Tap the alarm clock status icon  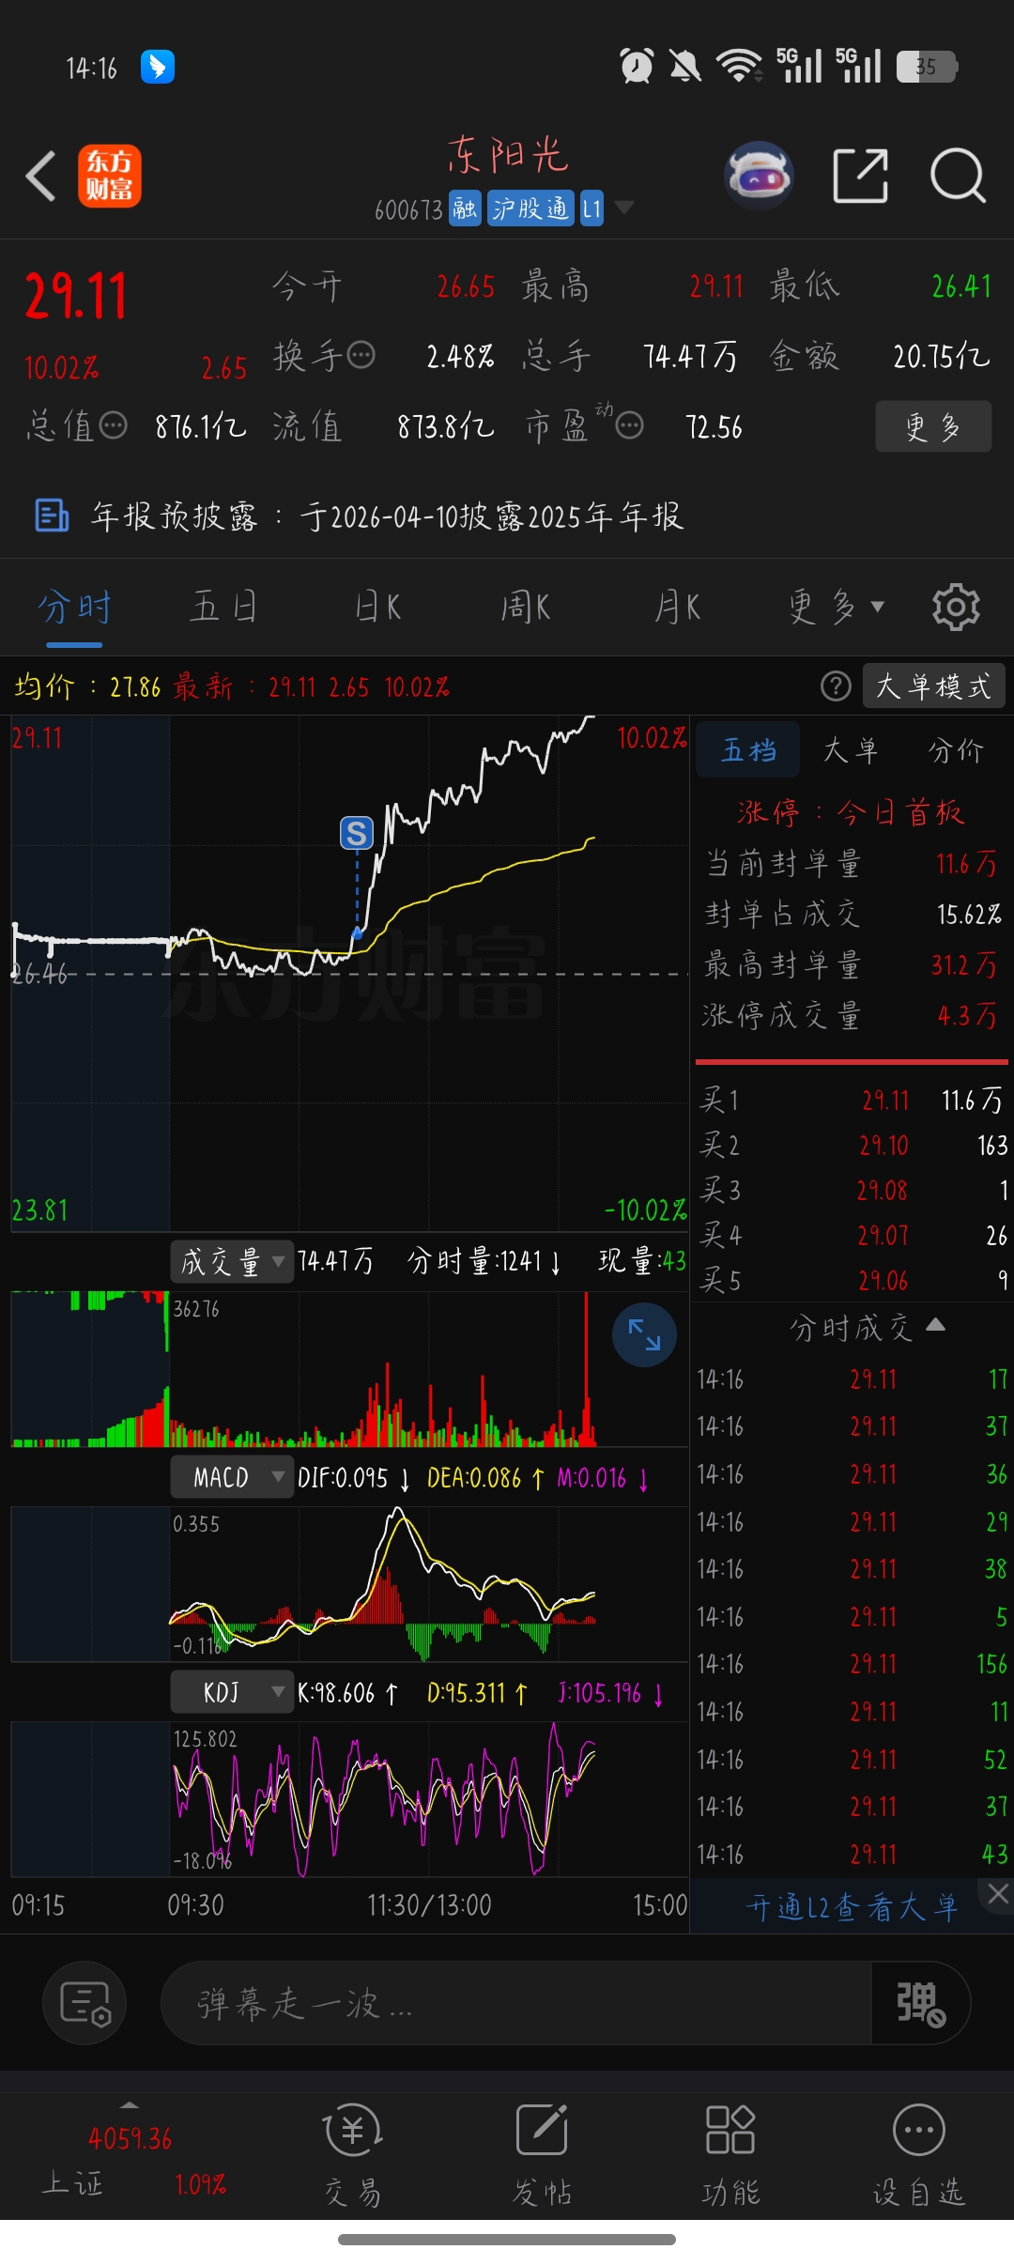click(x=637, y=66)
